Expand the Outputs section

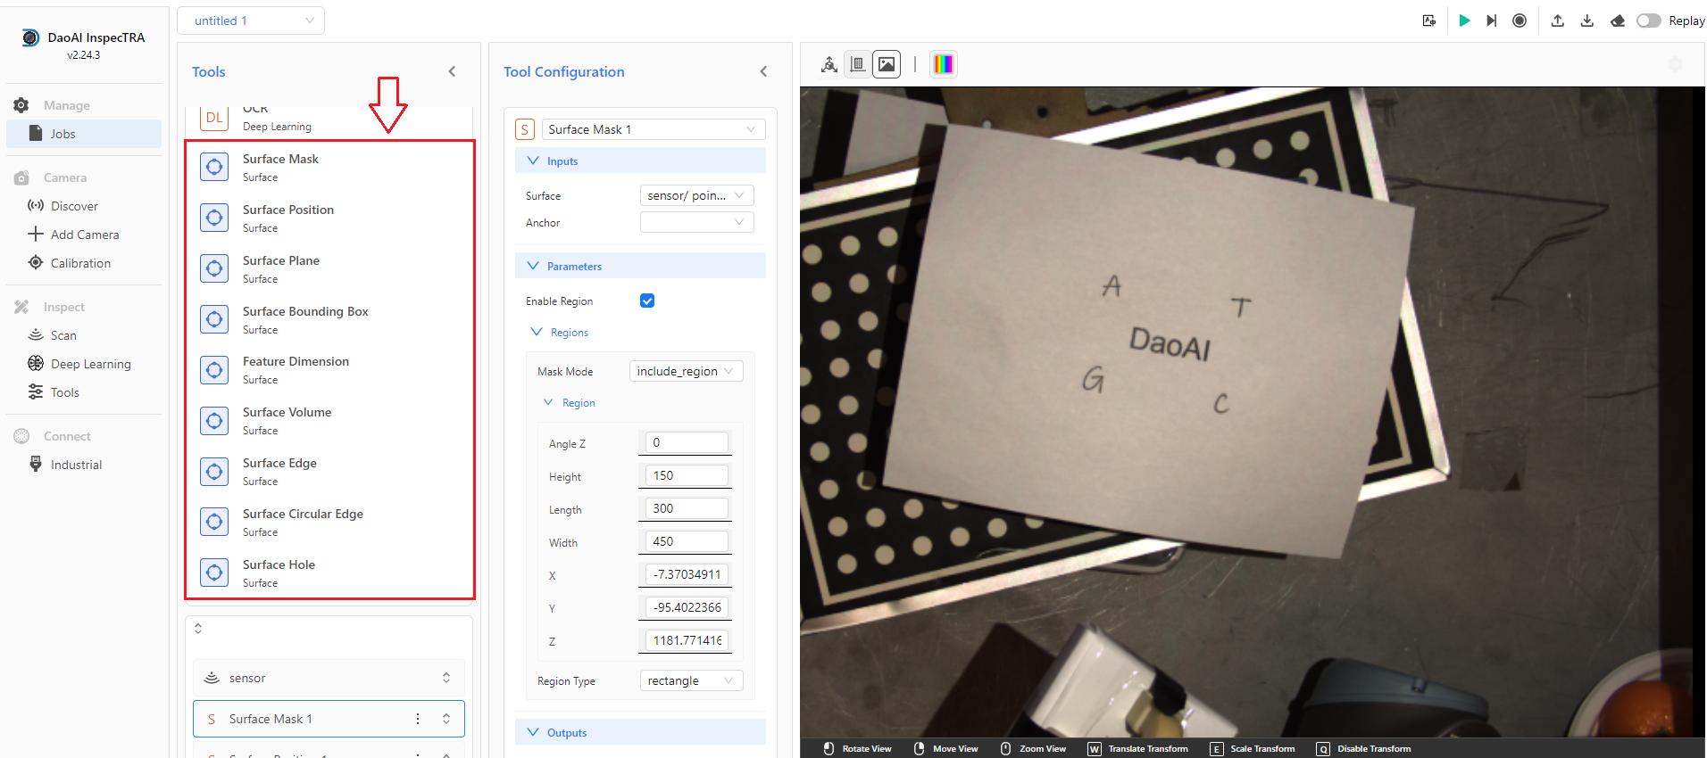pyautogui.click(x=640, y=733)
